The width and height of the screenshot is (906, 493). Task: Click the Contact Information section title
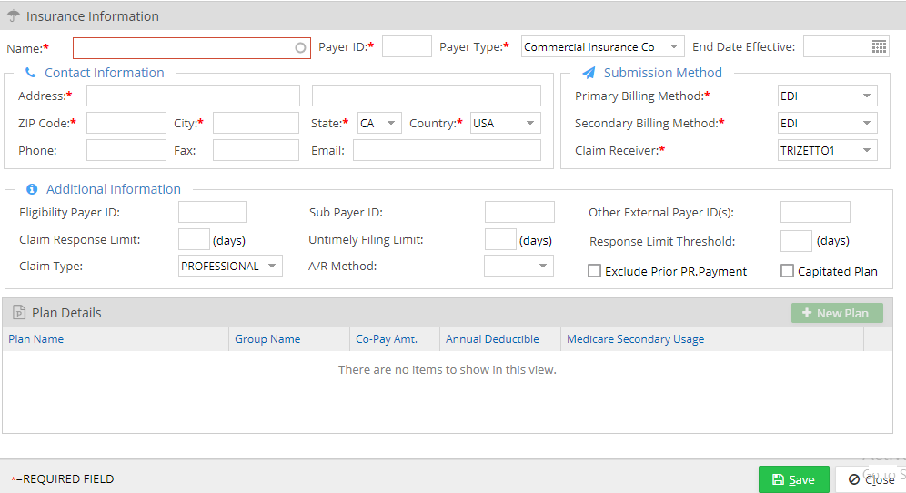pyautogui.click(x=105, y=73)
